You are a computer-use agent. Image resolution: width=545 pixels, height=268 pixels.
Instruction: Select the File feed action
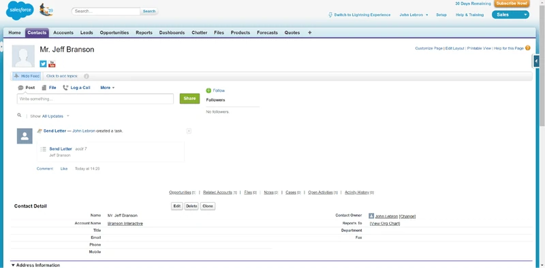pyautogui.click(x=49, y=88)
